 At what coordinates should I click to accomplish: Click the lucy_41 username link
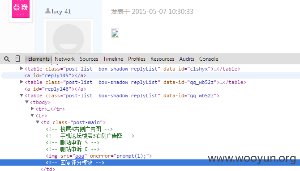[x=61, y=12]
